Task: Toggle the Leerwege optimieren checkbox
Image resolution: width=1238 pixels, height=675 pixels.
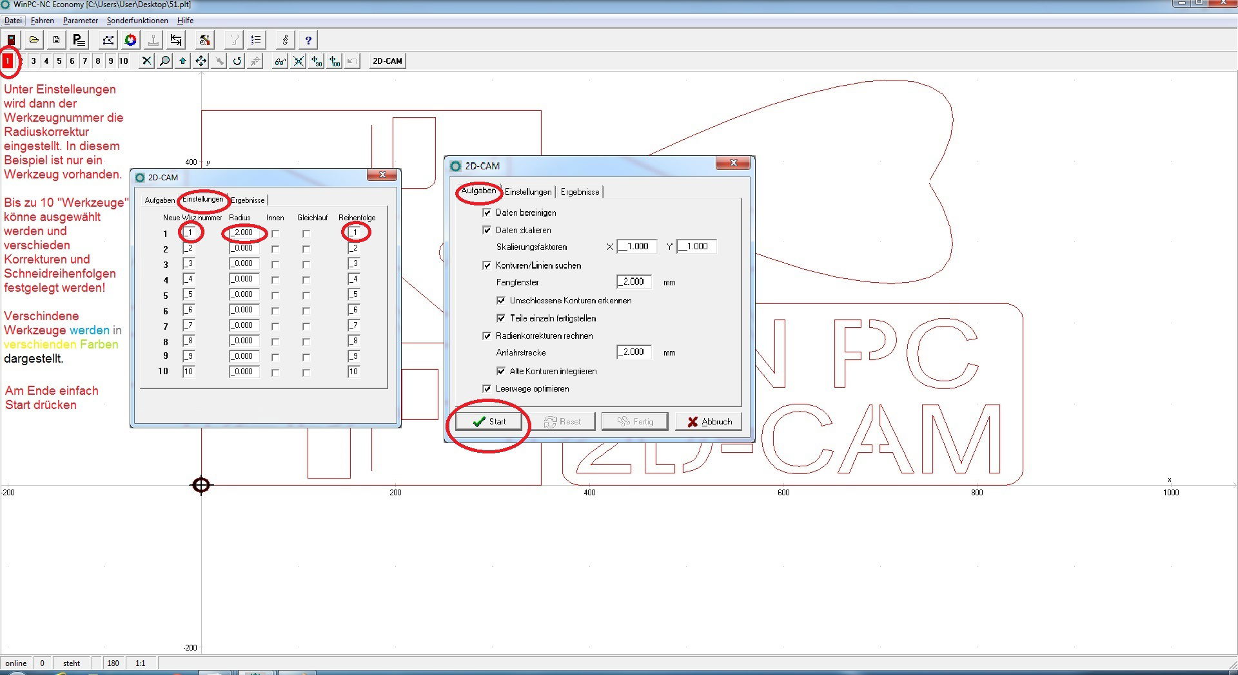Action: (x=488, y=388)
